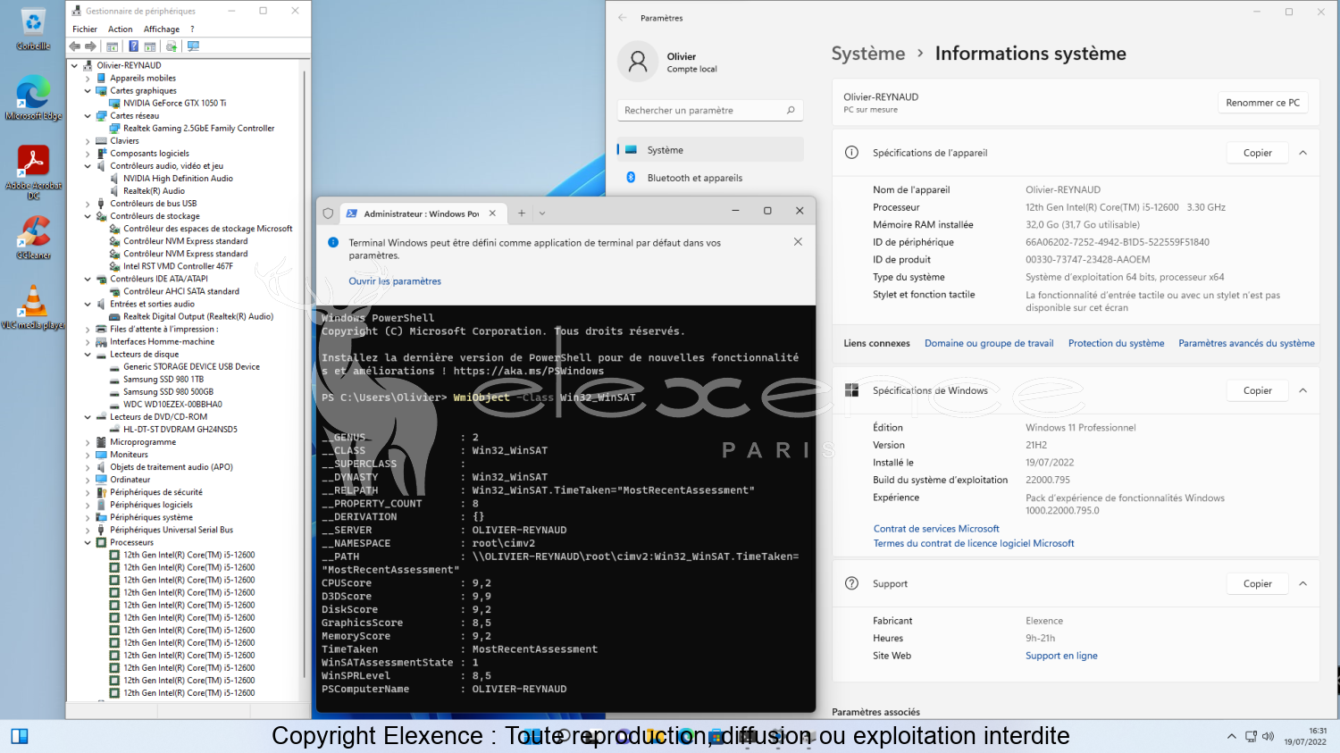This screenshot has height=753, width=1340.
Task: Select the Microsoft Edge desktop shortcut
Action: pos(33,98)
